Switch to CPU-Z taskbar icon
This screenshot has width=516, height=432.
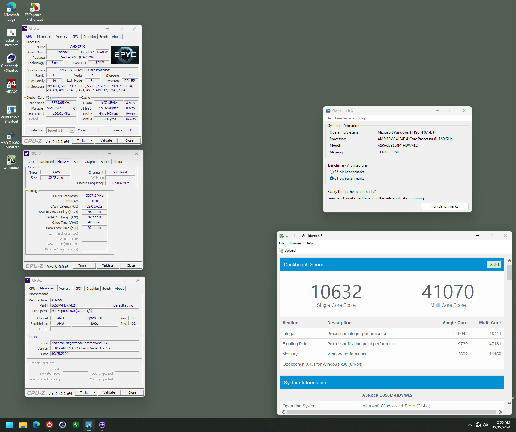coord(102,425)
